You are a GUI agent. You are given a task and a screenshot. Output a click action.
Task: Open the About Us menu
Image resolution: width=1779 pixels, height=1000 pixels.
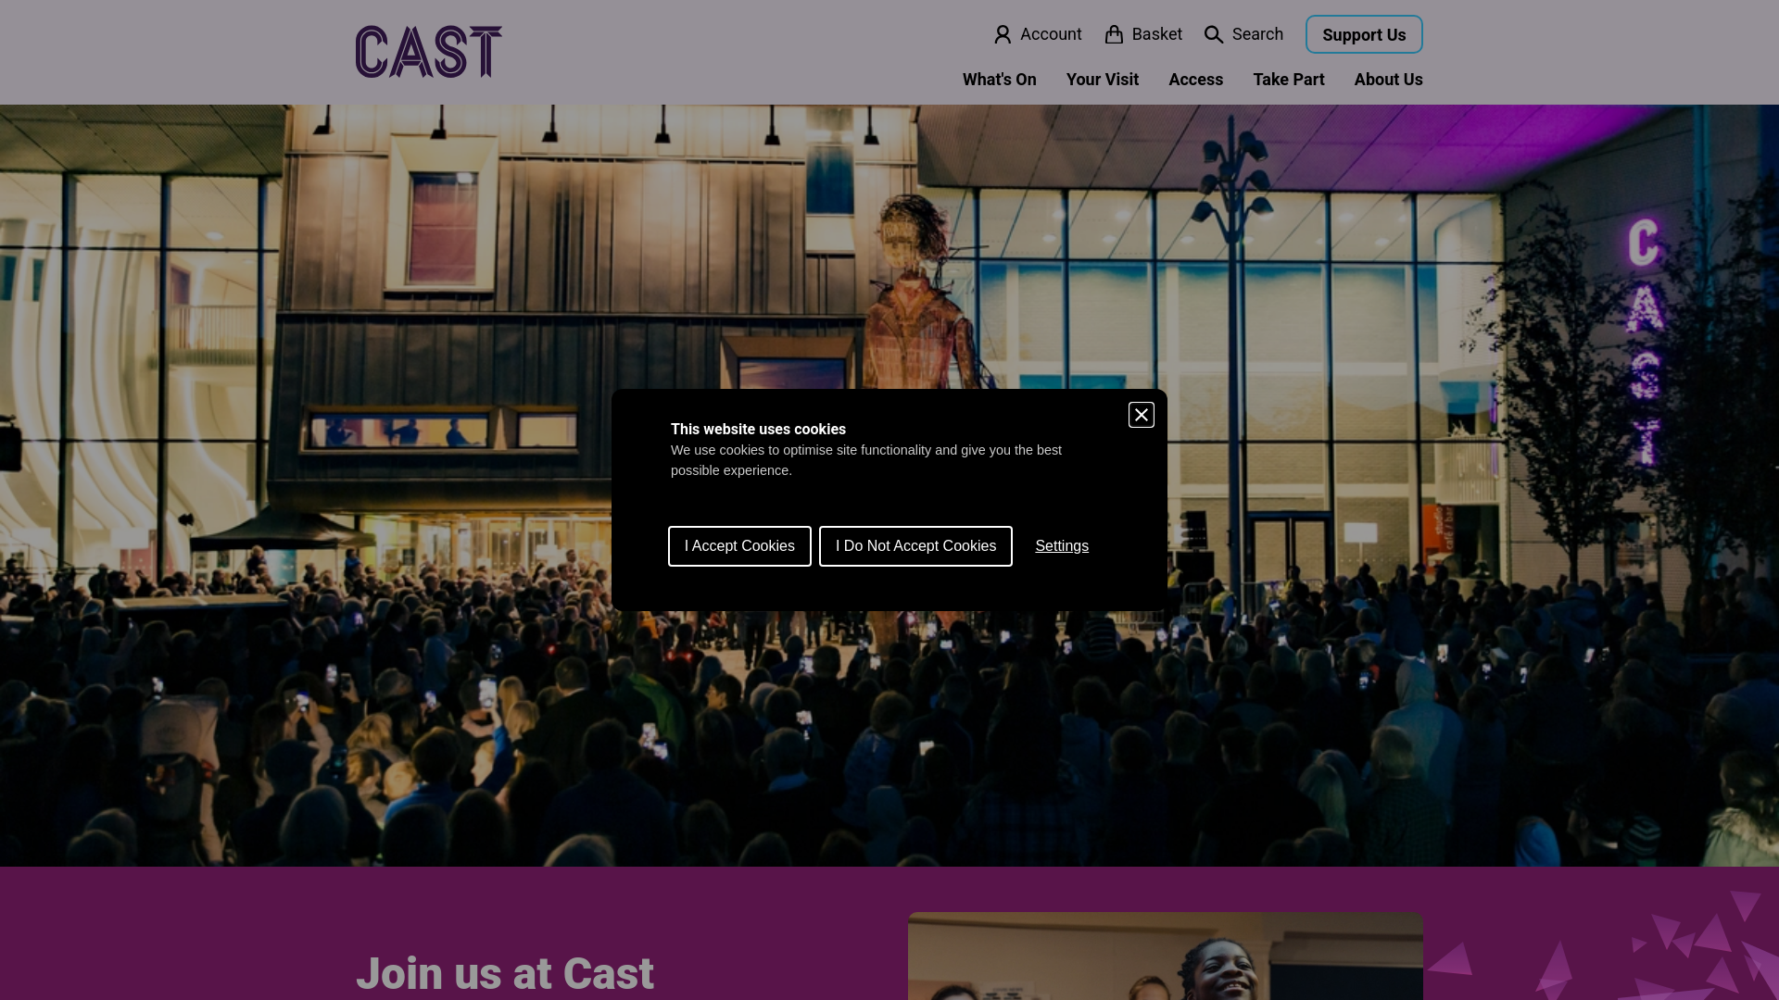[1388, 80]
